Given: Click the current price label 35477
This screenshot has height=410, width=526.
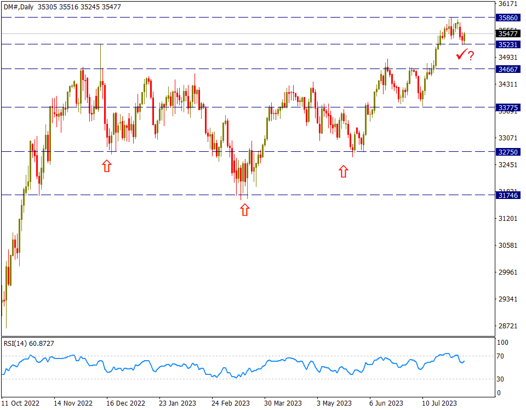Looking at the screenshot, I should click(x=507, y=33).
